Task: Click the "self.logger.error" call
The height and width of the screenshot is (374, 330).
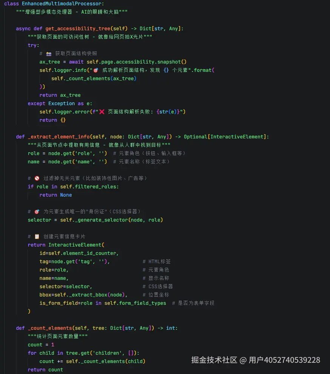Action: pyautogui.click(x=65, y=112)
